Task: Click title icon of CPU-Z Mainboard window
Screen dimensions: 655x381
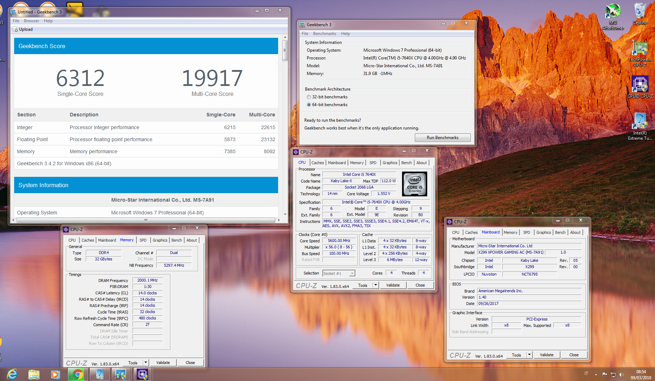Action: point(450,221)
